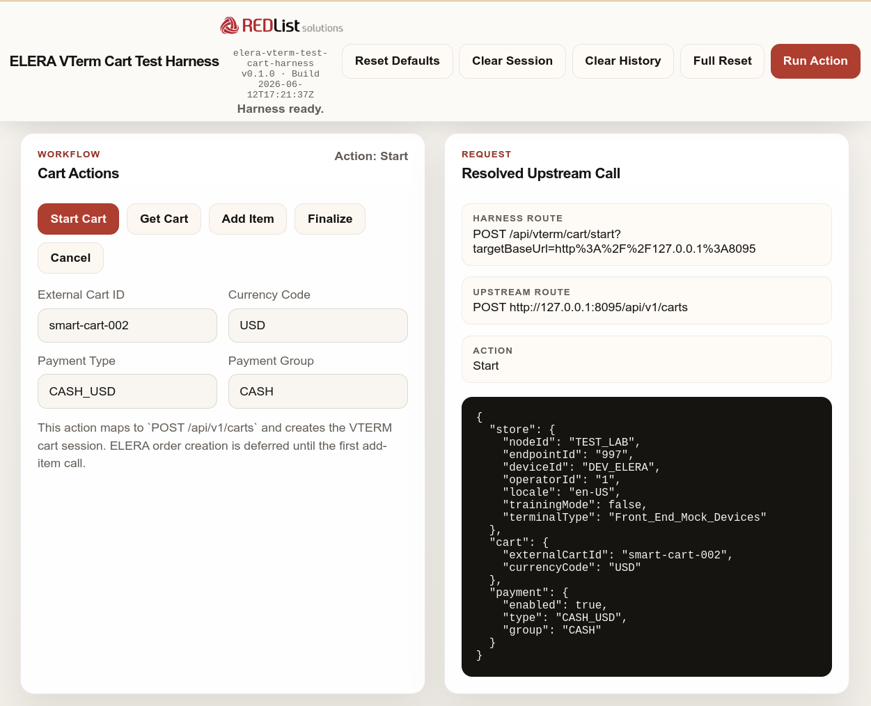Click the "nodeId": "TEST_LAB" JSON line

(572, 442)
